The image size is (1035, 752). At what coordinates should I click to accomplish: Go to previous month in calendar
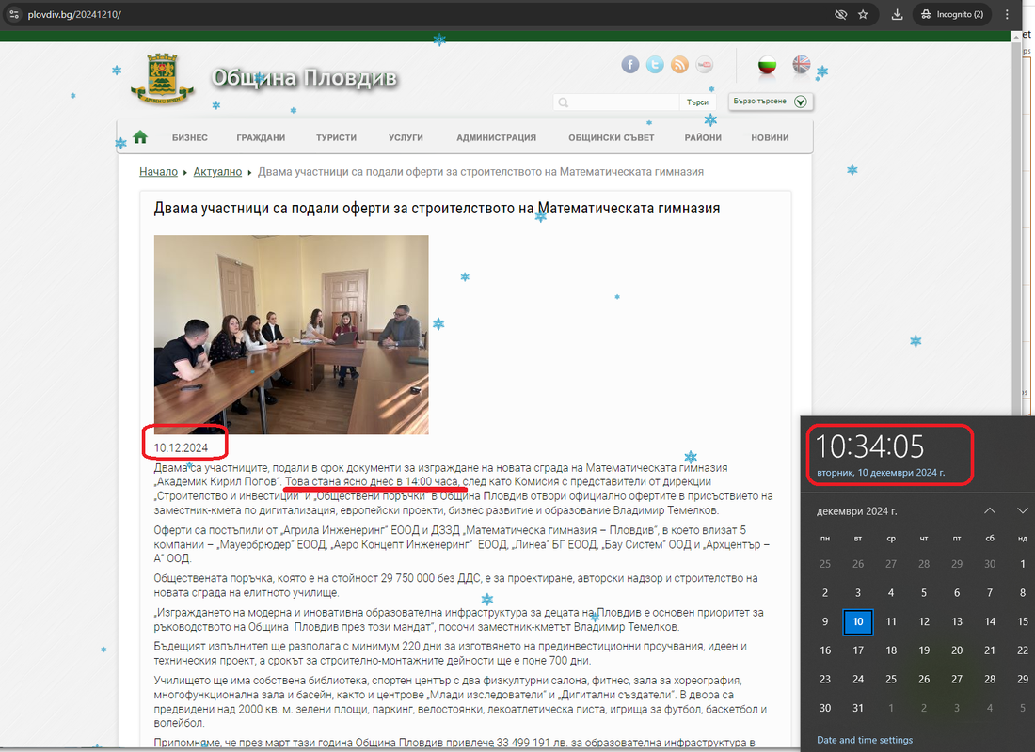click(x=990, y=510)
